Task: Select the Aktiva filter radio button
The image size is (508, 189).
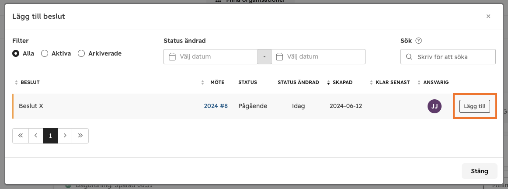Action: tap(45, 53)
